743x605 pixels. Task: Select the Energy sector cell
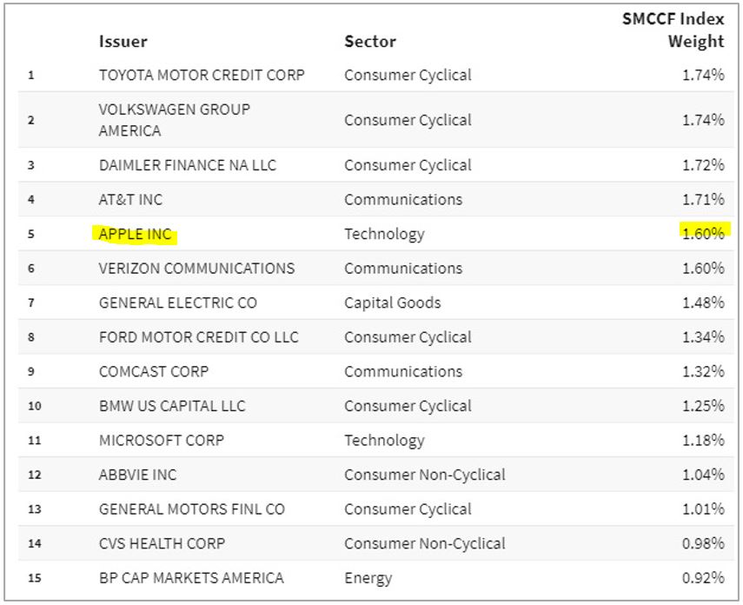pyautogui.click(x=368, y=578)
